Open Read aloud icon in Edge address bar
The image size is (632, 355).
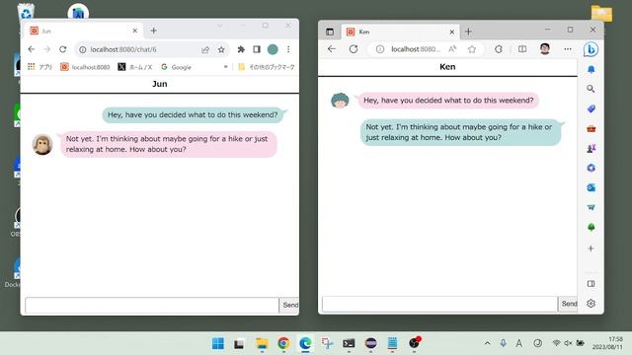452,49
